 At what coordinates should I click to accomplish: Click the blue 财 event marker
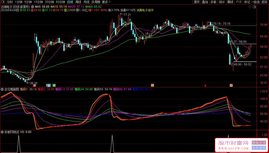pos(47,85)
